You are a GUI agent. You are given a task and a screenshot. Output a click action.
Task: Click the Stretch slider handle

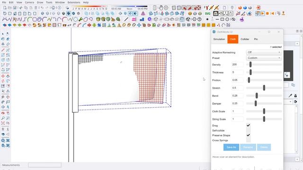[x=264, y=88]
